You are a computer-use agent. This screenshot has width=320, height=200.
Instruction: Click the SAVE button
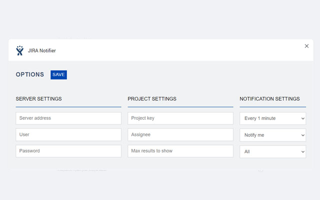pos(58,74)
